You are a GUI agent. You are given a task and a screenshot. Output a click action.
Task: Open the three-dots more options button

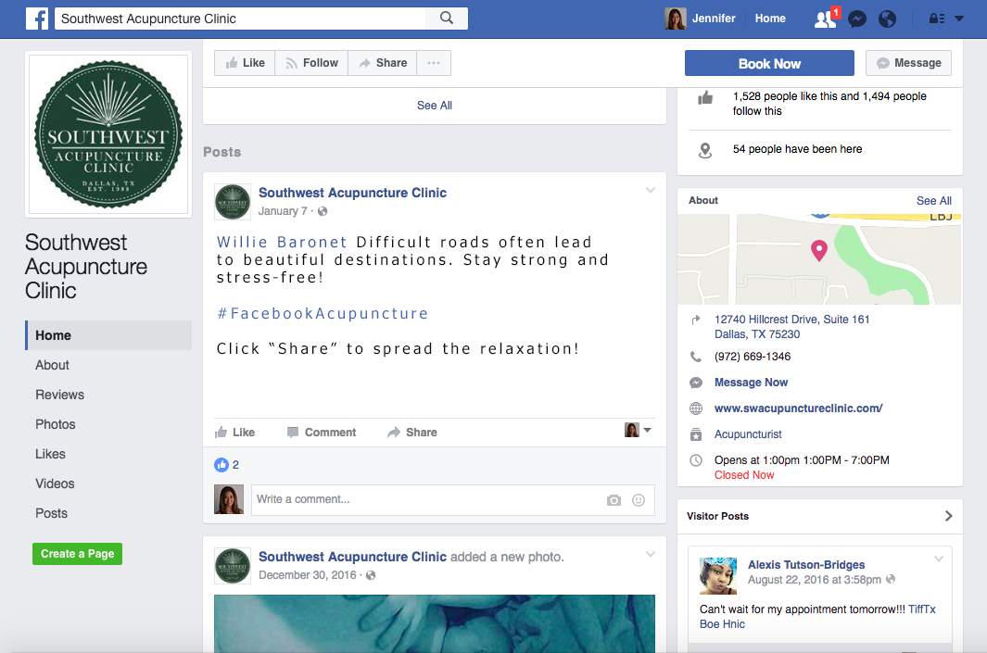[434, 63]
